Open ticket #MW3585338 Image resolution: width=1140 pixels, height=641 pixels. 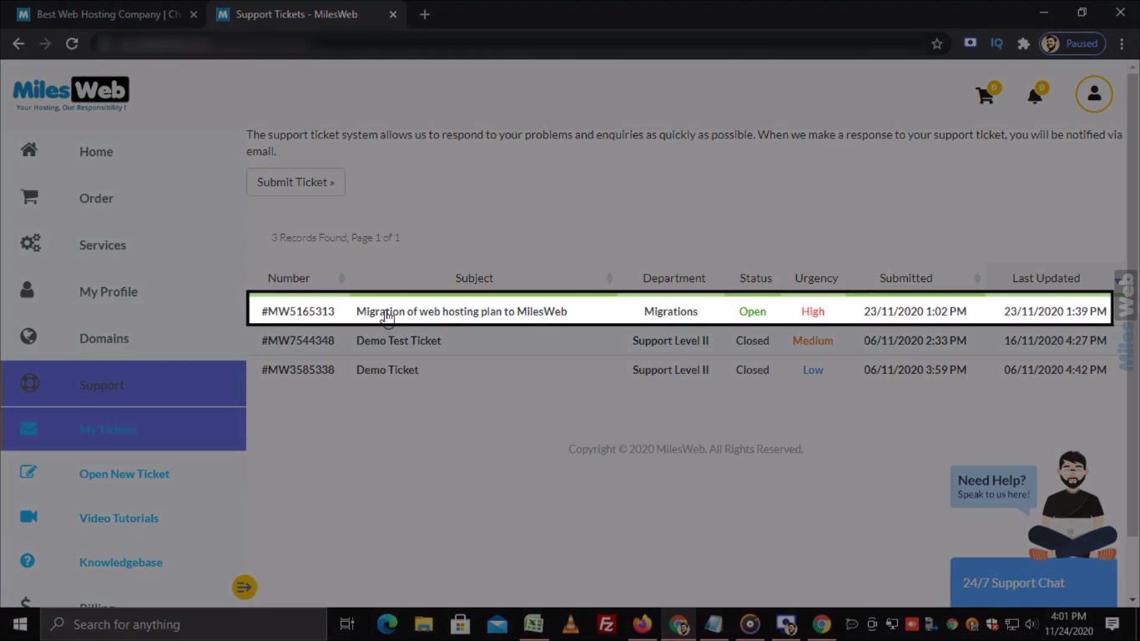pos(298,370)
